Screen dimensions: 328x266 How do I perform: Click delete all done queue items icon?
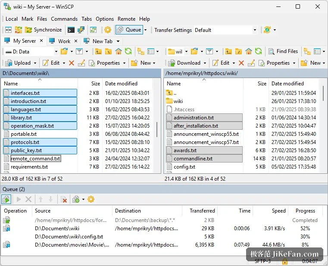[64, 199]
